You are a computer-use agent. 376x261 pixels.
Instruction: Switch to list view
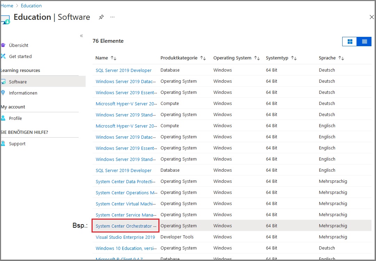[x=364, y=42]
